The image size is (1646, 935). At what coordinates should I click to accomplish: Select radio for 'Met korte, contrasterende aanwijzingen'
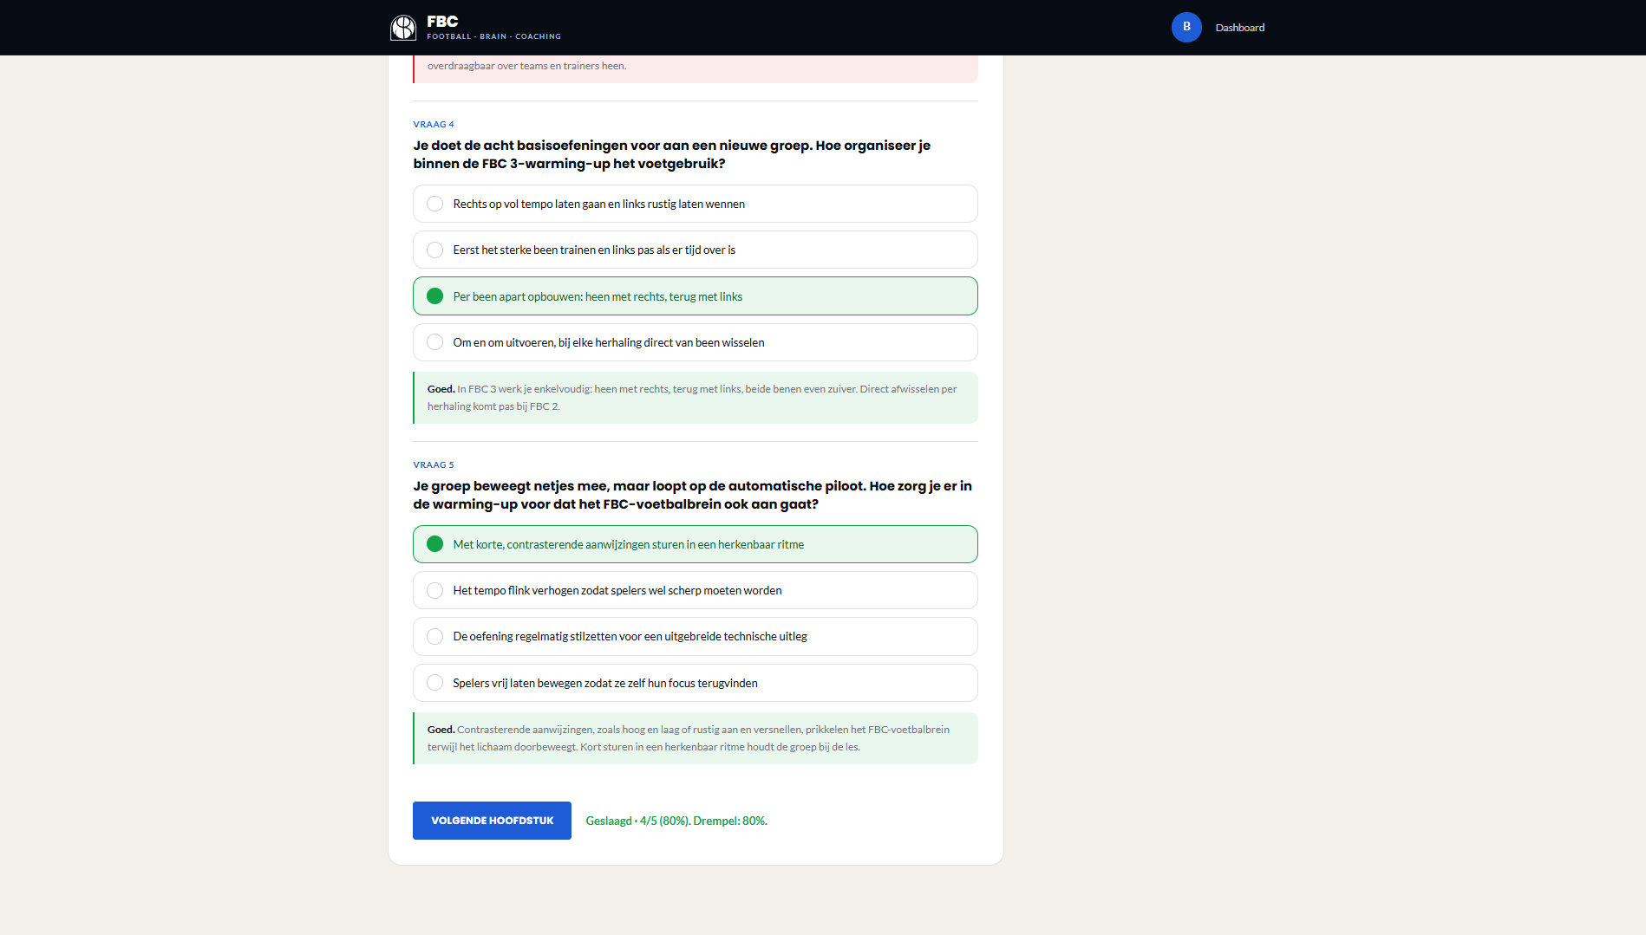pyautogui.click(x=435, y=544)
